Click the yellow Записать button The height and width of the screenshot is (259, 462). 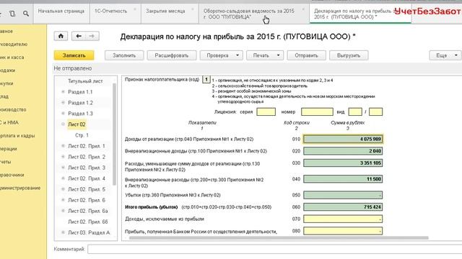[x=74, y=55]
